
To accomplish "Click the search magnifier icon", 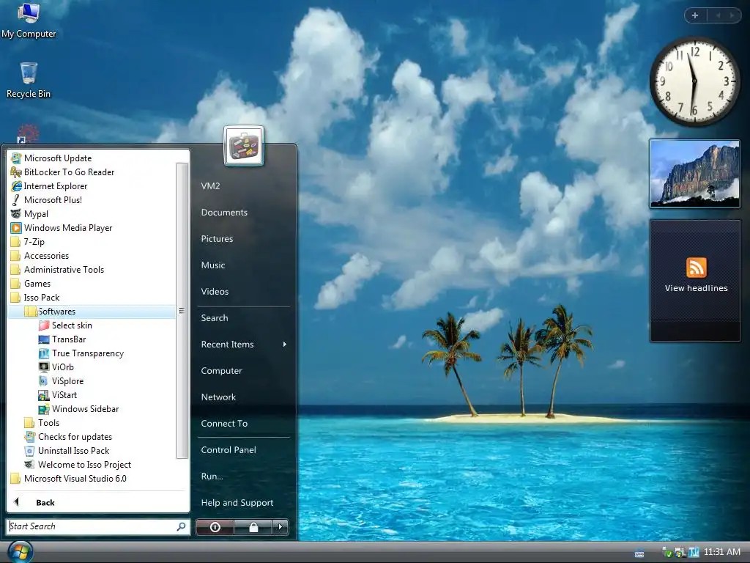I will tap(182, 526).
